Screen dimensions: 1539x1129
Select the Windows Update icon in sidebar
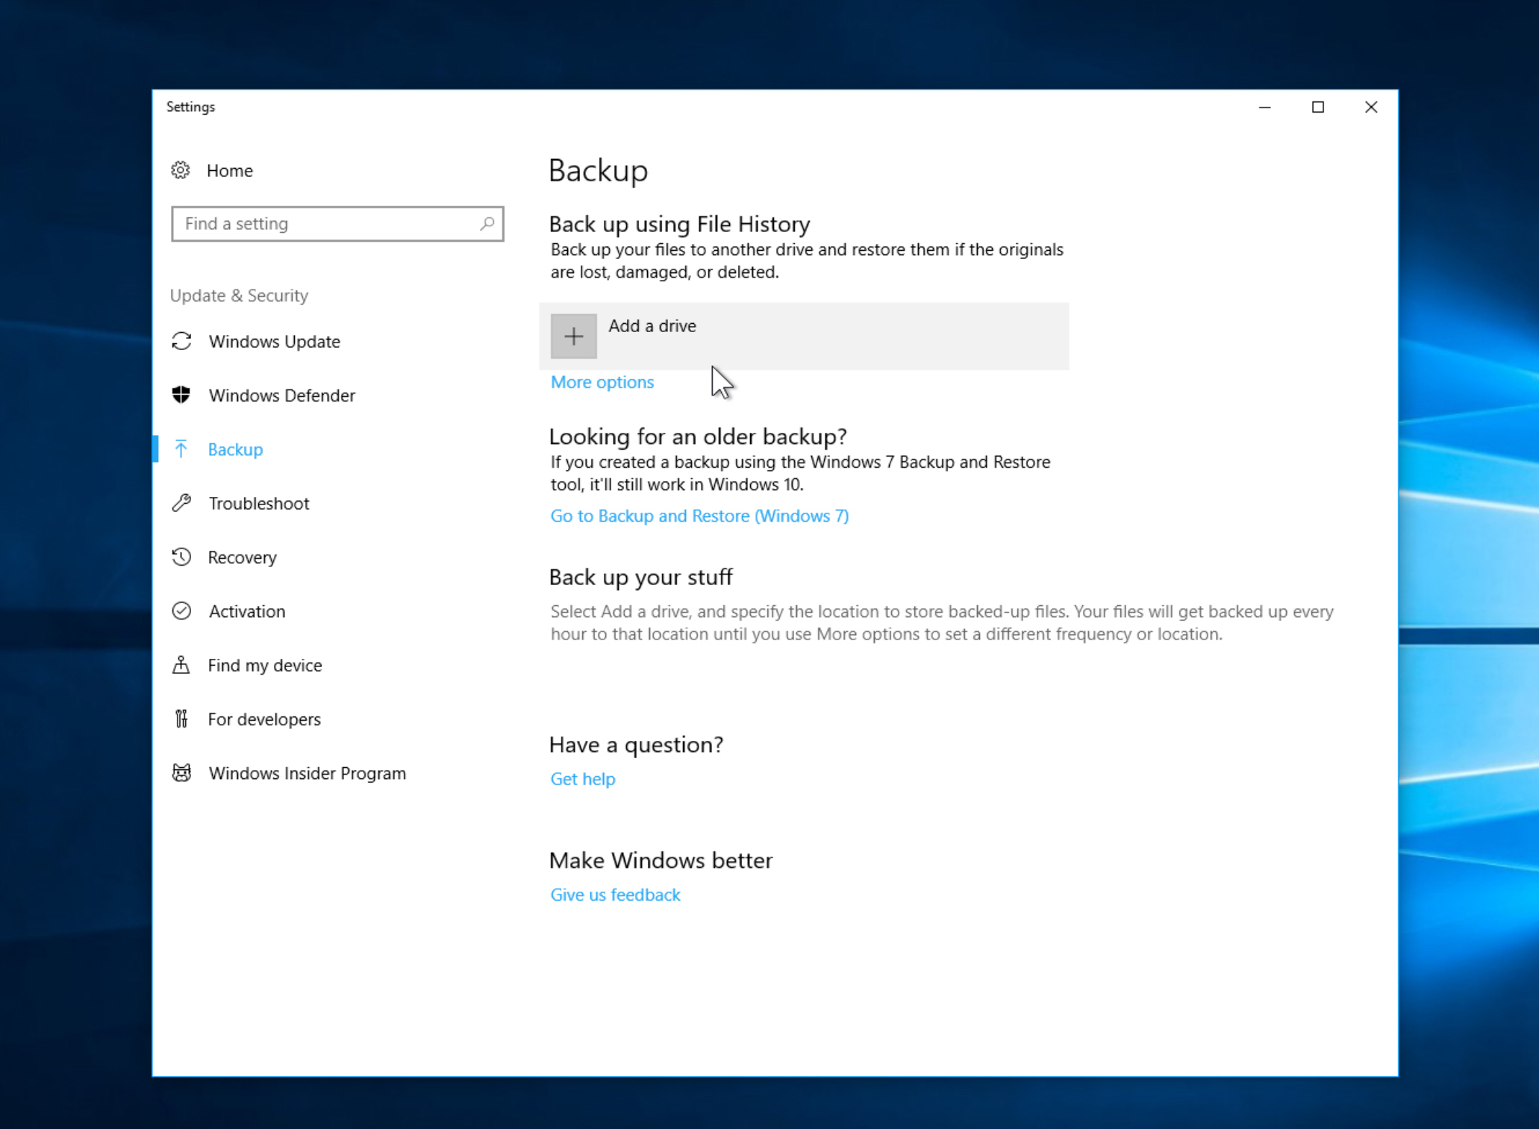[x=181, y=340]
